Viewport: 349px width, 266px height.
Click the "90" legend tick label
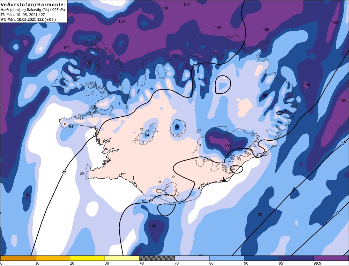(246, 263)
